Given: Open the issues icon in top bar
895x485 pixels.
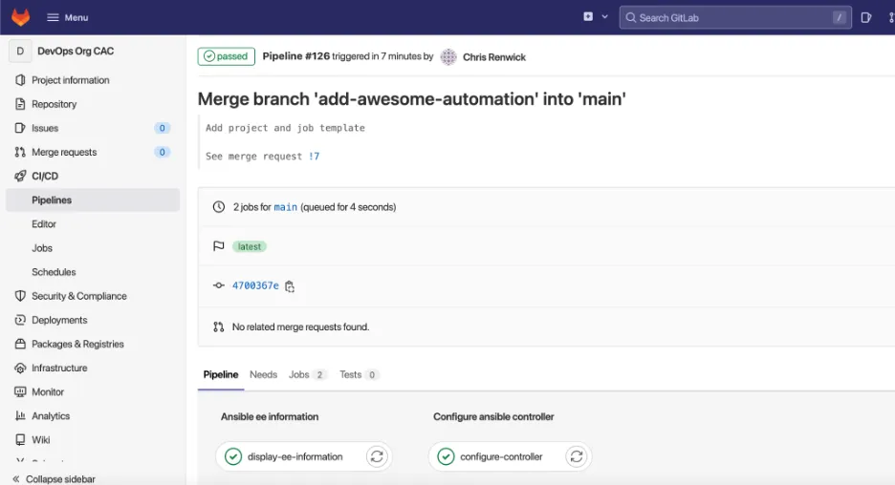Looking at the screenshot, I should tap(866, 18).
